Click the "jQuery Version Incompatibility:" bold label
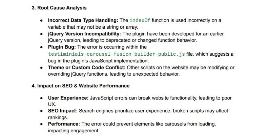The image size is (268, 135). (x=84, y=34)
